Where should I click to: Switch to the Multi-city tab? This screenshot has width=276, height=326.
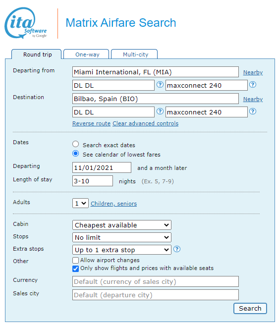(134, 54)
